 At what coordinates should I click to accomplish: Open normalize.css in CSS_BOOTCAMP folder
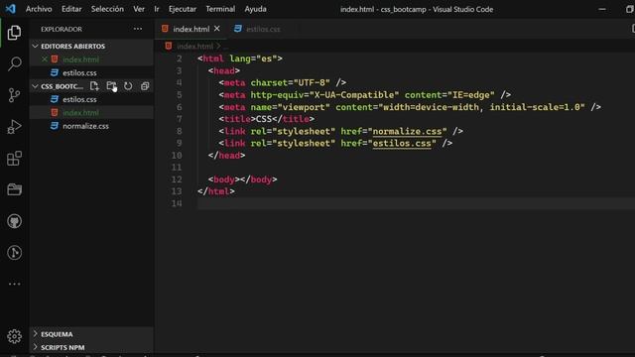pyautogui.click(x=85, y=126)
